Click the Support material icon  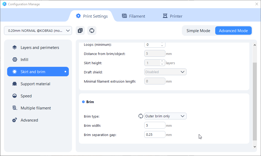point(15,84)
